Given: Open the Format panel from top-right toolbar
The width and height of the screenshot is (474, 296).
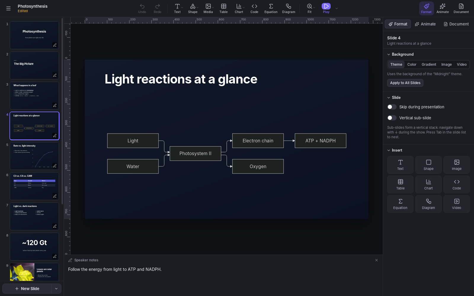Looking at the screenshot, I should (426, 8).
